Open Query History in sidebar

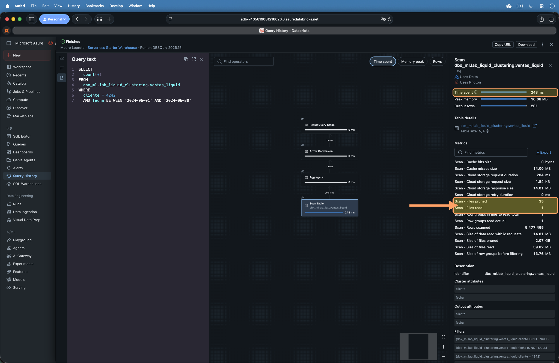point(27,176)
